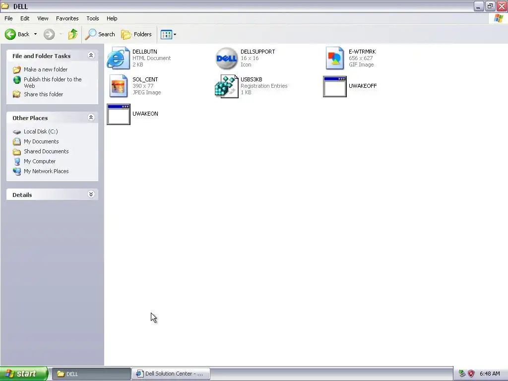Click the grayed-out Forward arrow button

click(49, 34)
